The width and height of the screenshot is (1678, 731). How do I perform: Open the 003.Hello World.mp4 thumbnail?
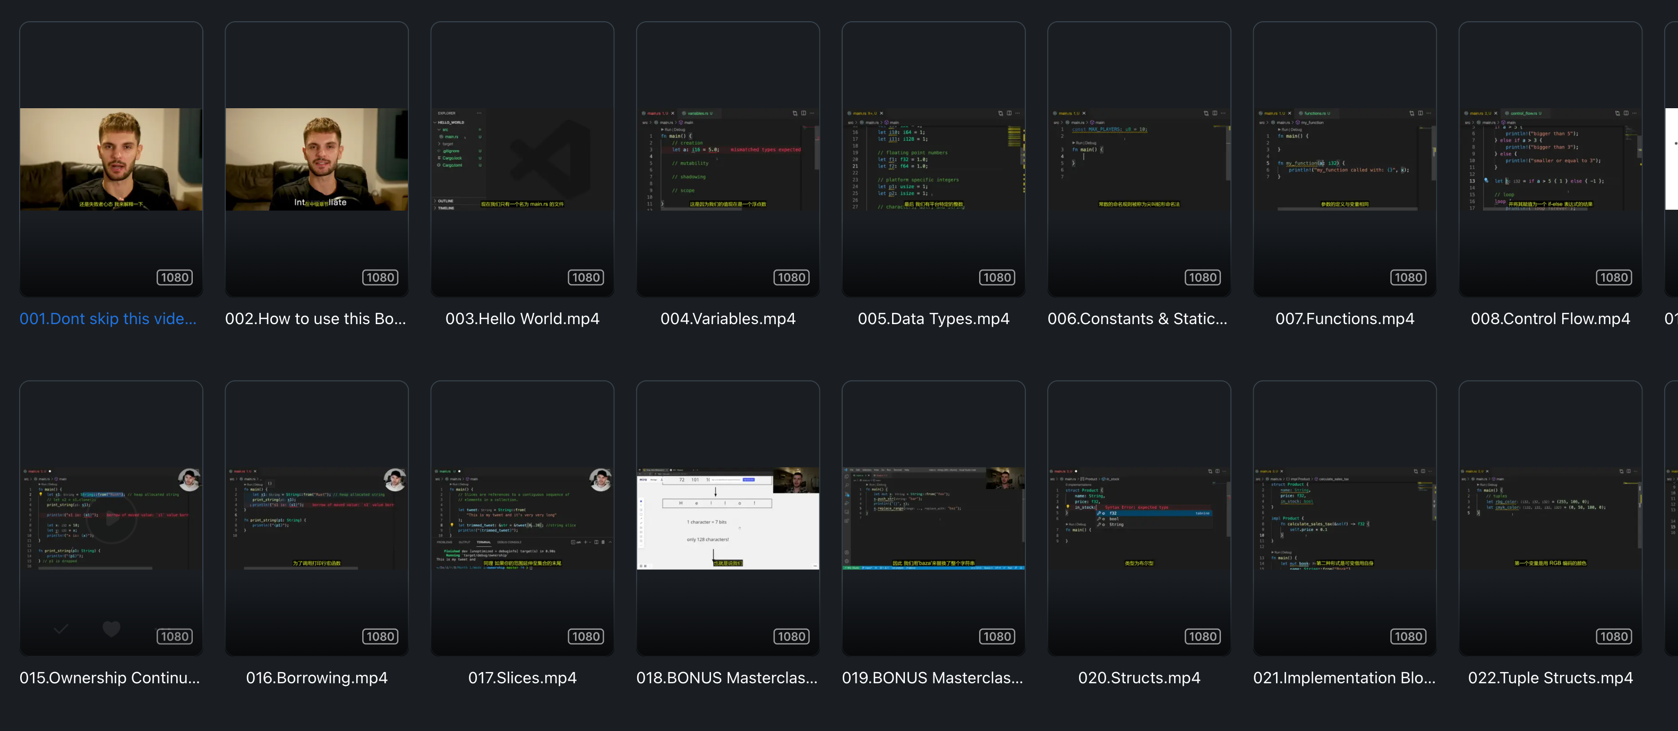tap(522, 159)
